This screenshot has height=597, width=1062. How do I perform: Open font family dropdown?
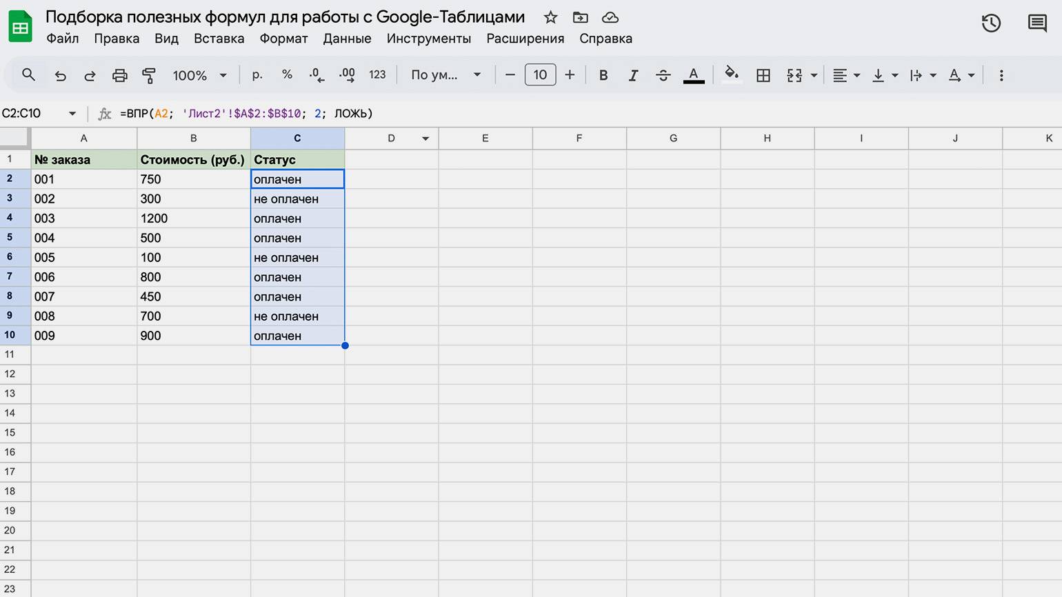tap(445, 74)
